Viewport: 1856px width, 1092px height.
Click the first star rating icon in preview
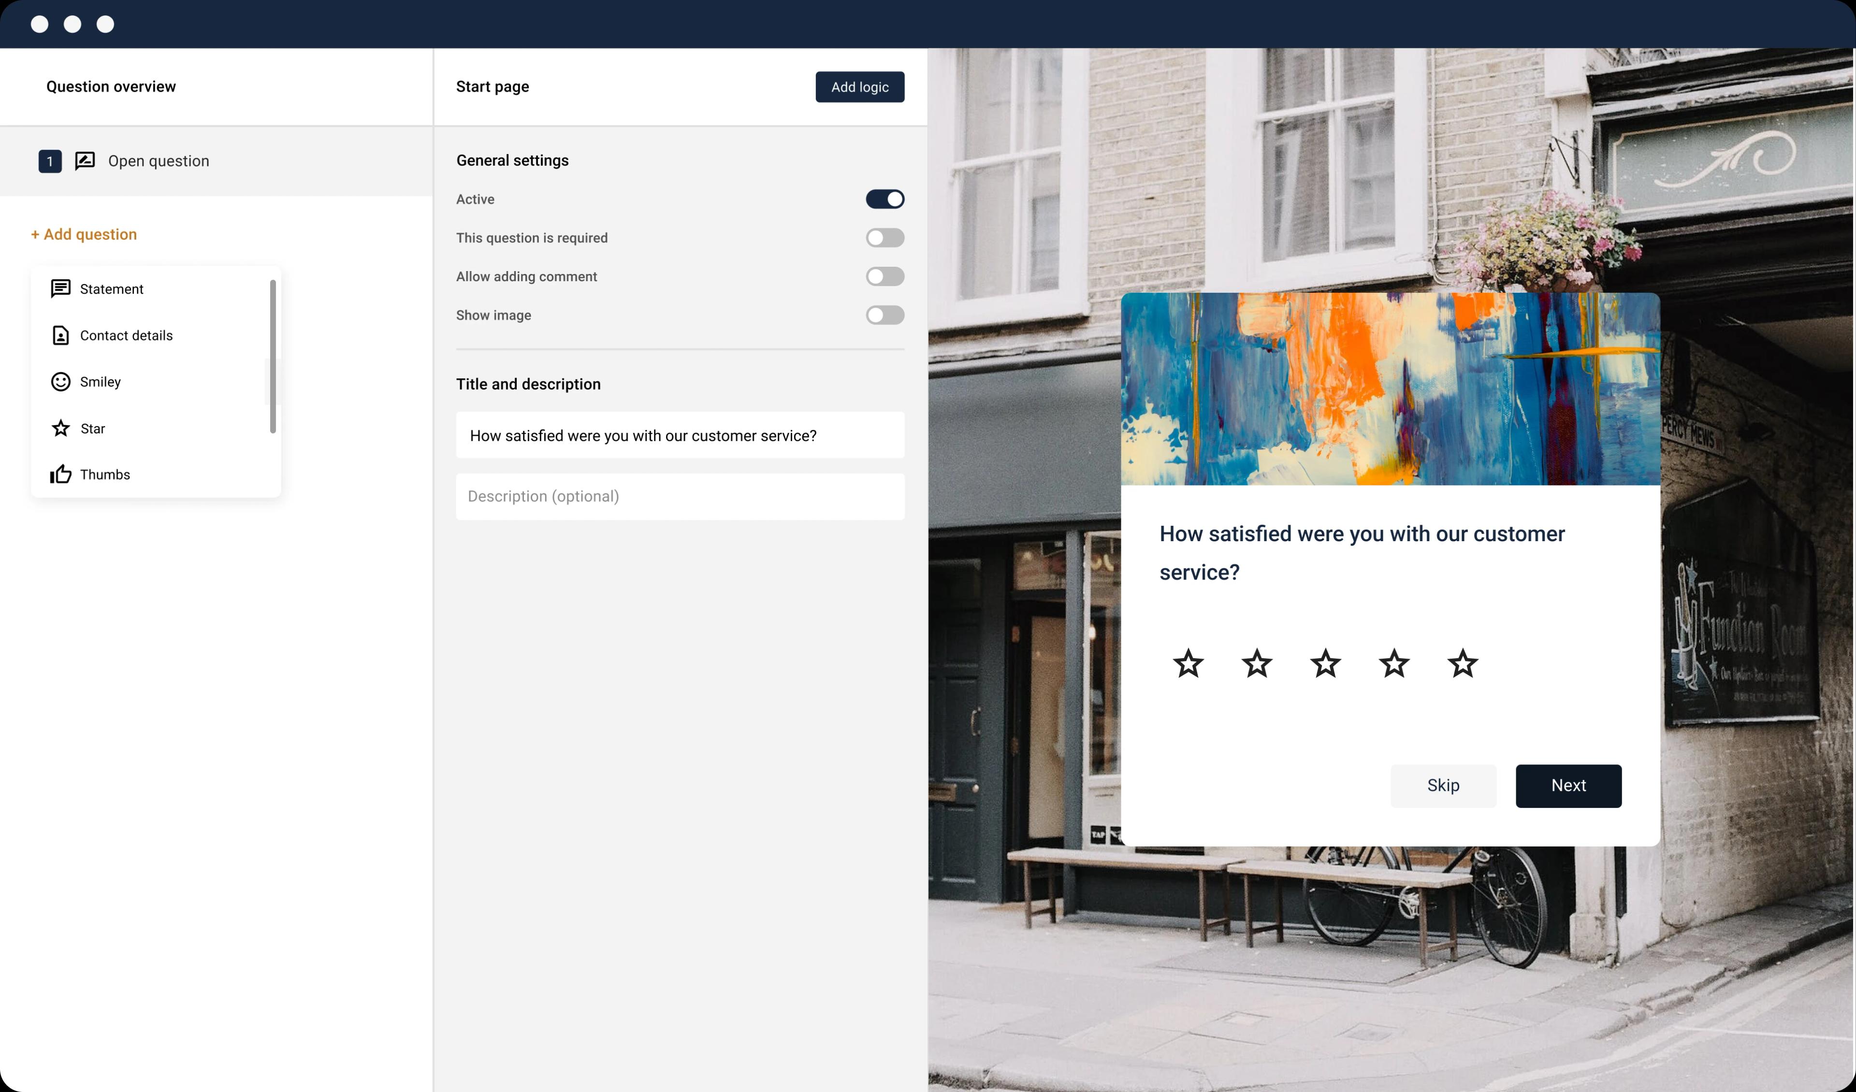[1188, 663]
